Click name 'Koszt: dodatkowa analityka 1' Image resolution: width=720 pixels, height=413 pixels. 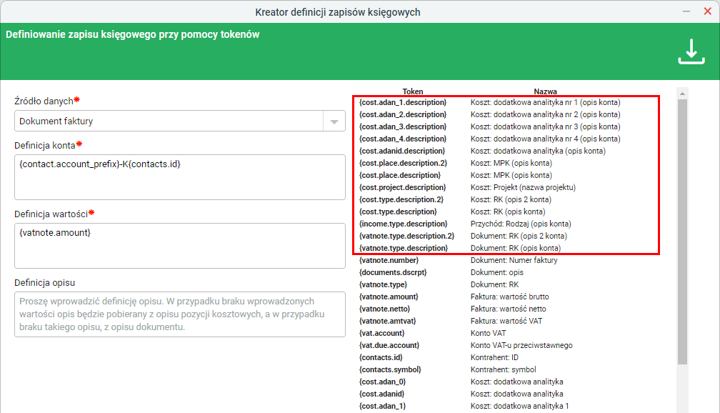[519, 407]
